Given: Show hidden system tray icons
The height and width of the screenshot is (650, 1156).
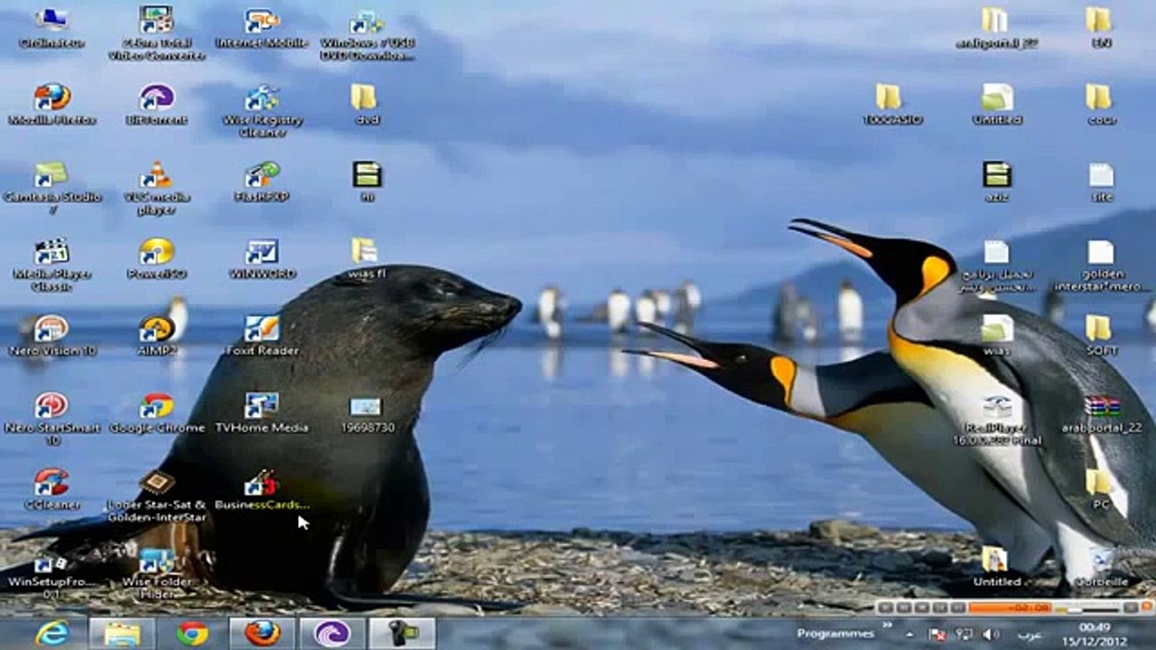Looking at the screenshot, I should tap(909, 635).
